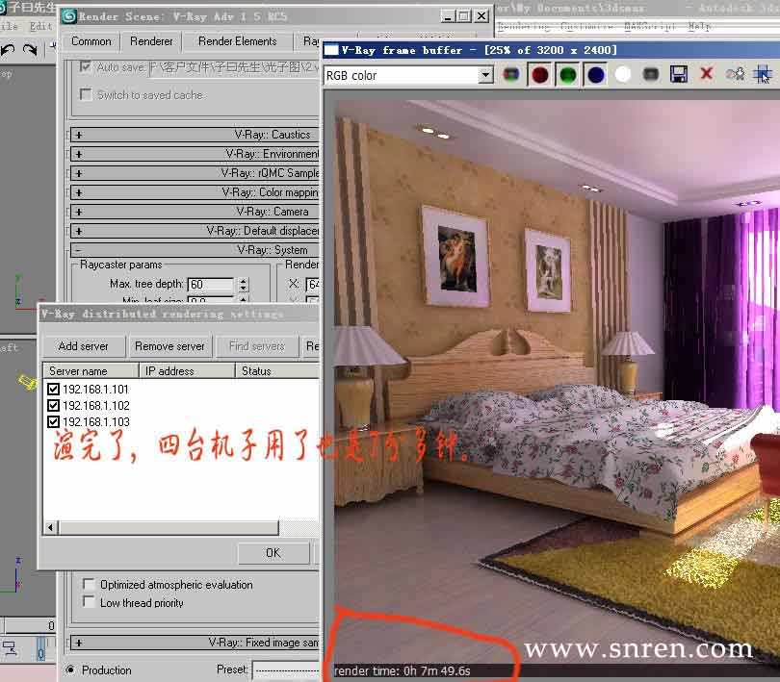Image resolution: width=780 pixels, height=682 pixels.
Task: Save the rendered image with floppy icon
Action: (x=679, y=75)
